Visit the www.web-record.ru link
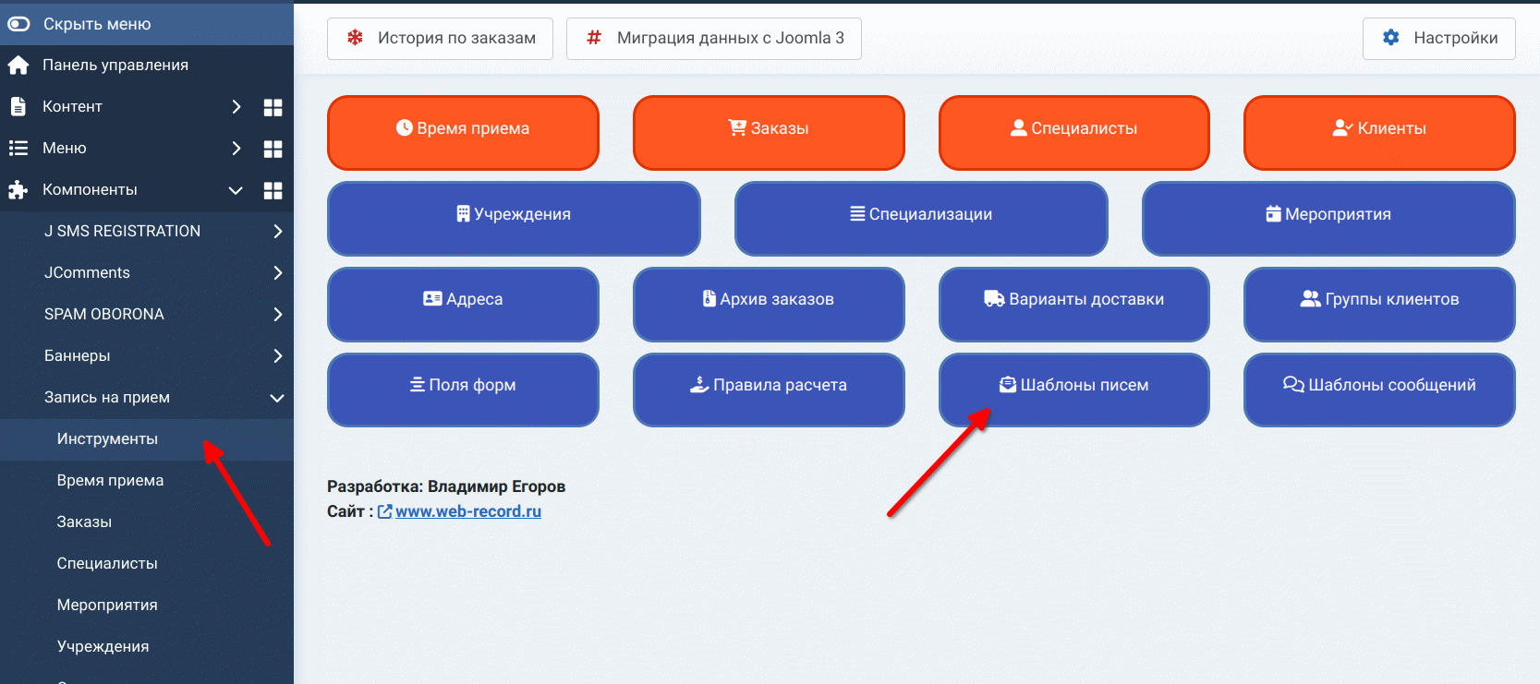 pyautogui.click(x=467, y=511)
